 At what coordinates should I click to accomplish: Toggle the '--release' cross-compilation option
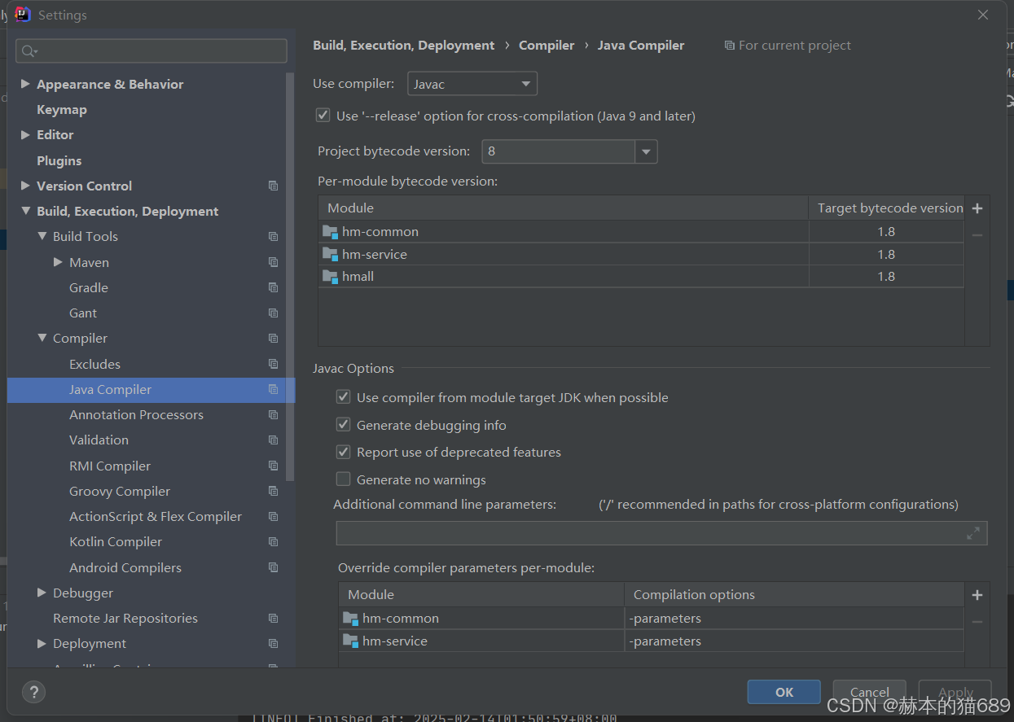coord(323,116)
